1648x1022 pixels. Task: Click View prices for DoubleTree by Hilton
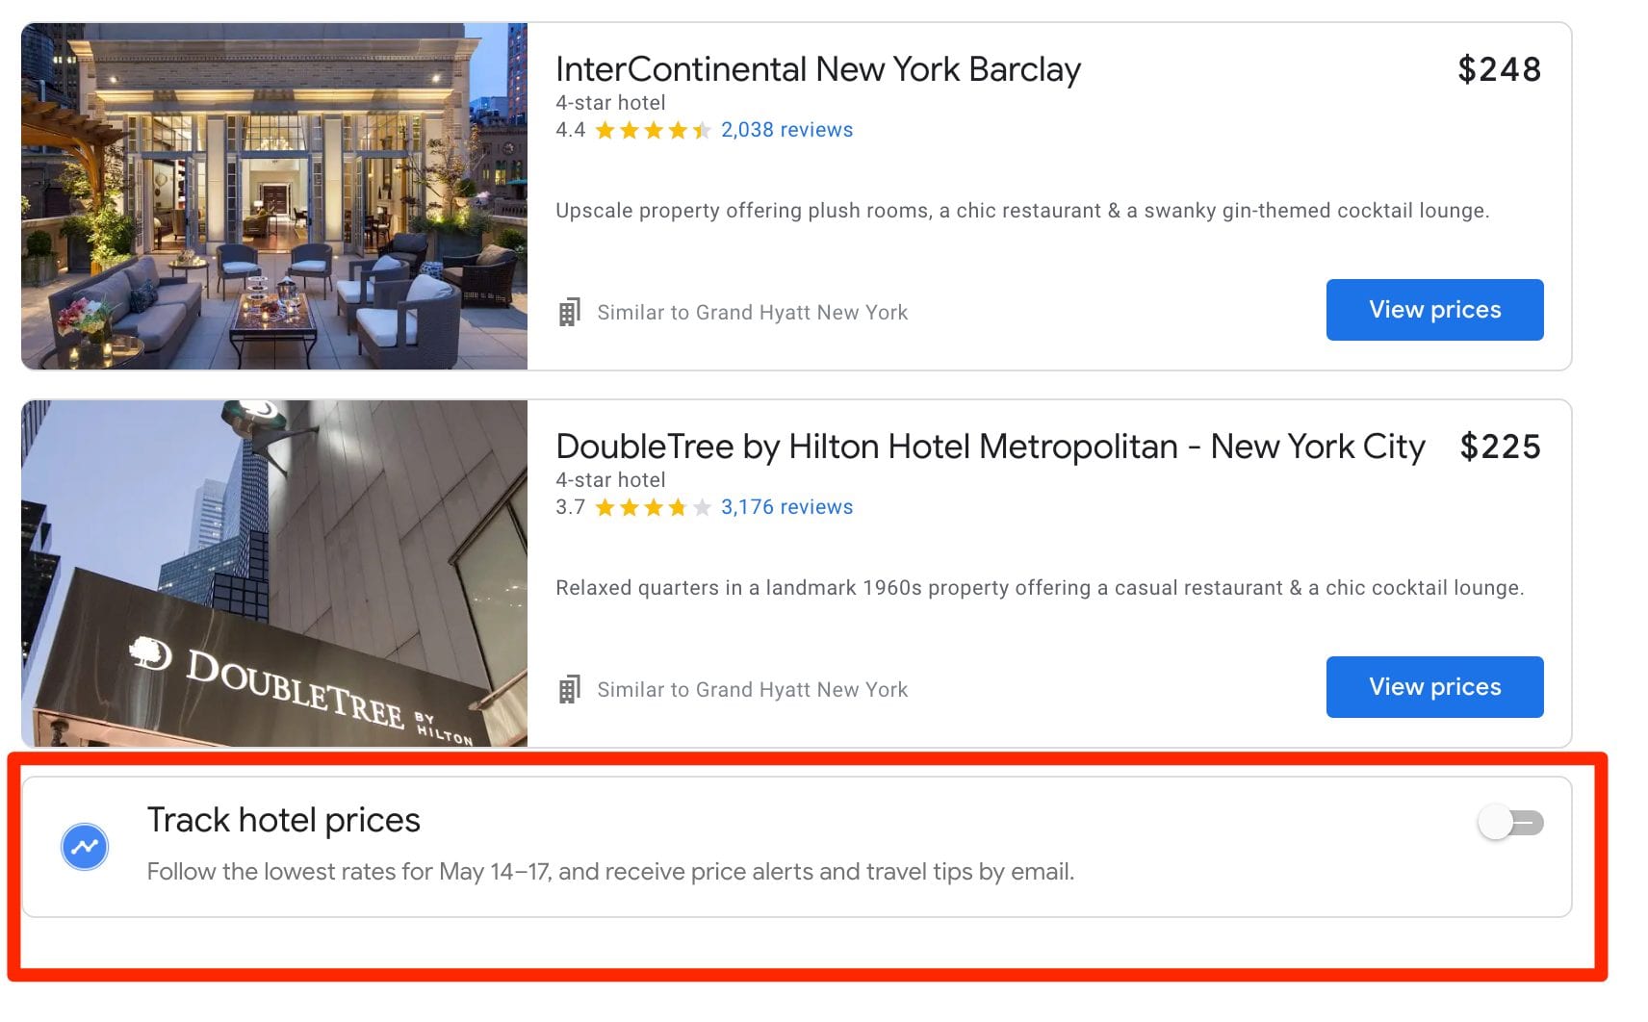point(1434,686)
